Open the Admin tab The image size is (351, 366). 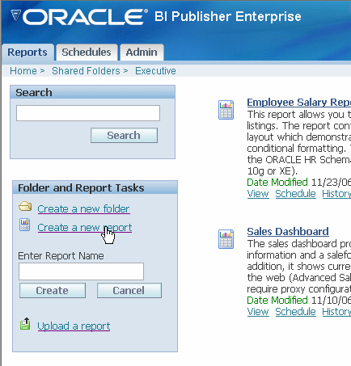(142, 53)
